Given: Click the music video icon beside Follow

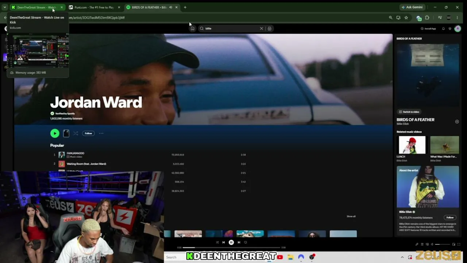Looking at the screenshot, I should pos(66,133).
